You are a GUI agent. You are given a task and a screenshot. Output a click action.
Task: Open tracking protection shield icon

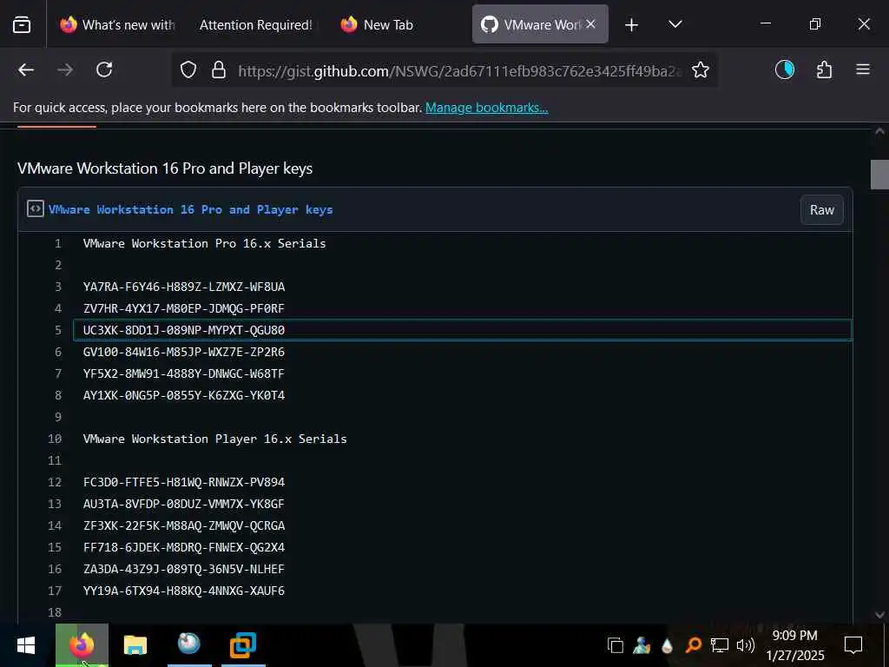coord(188,69)
